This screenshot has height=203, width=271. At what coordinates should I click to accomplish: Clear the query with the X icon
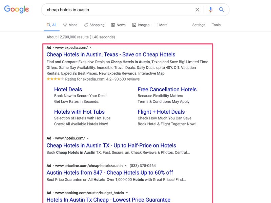[197, 10]
